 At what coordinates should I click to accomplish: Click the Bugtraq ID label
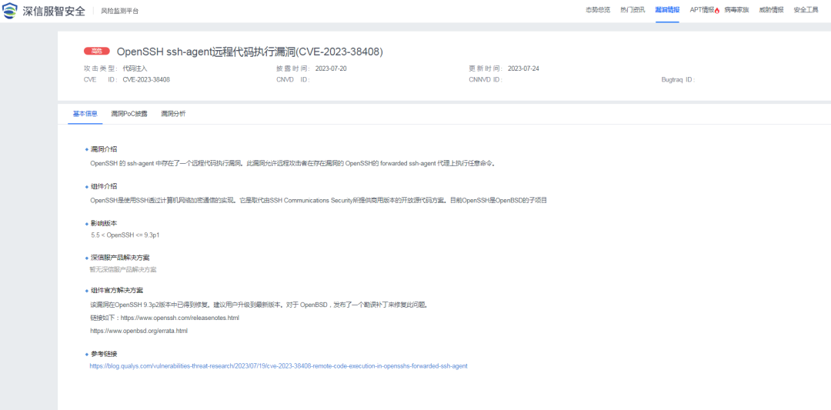(x=678, y=80)
